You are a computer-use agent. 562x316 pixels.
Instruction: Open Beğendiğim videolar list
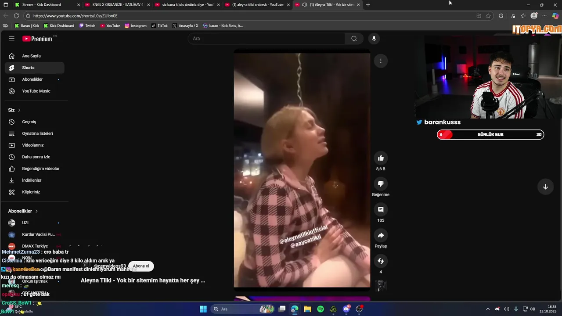(35, 169)
